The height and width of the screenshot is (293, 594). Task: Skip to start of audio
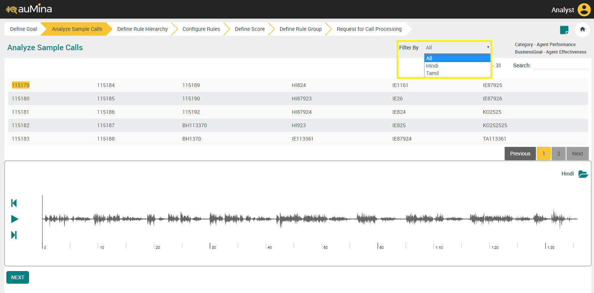pyautogui.click(x=14, y=203)
